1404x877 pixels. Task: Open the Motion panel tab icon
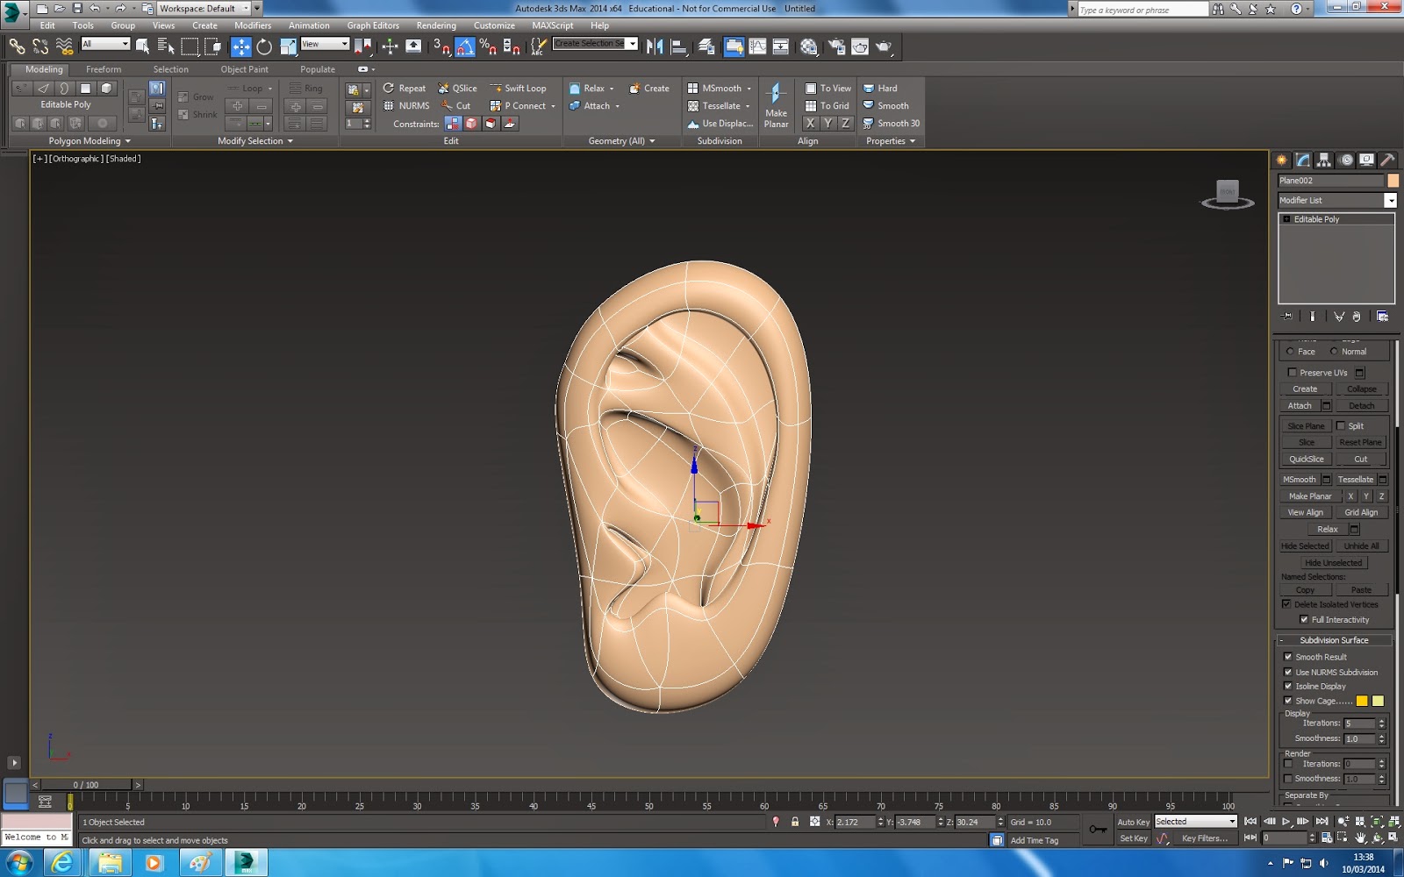pos(1346,160)
